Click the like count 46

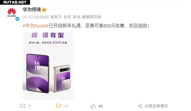click(x=101, y=106)
